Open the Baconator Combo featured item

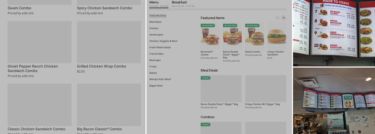click(x=210, y=36)
